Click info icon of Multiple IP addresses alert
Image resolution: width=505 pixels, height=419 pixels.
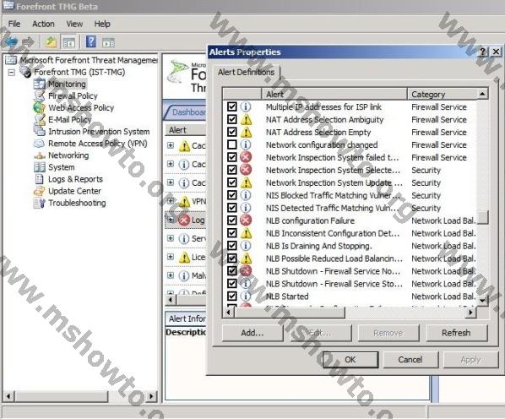click(246, 106)
